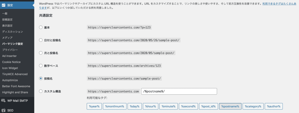Insert the %category% tag

click(253, 106)
